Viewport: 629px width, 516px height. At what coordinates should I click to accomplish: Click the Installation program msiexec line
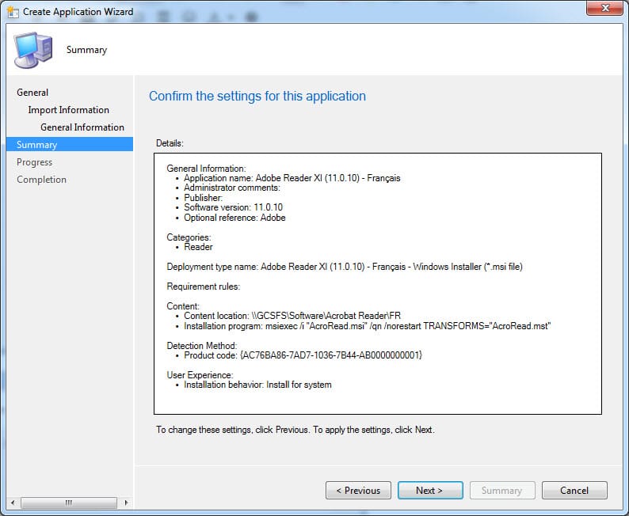(x=367, y=326)
